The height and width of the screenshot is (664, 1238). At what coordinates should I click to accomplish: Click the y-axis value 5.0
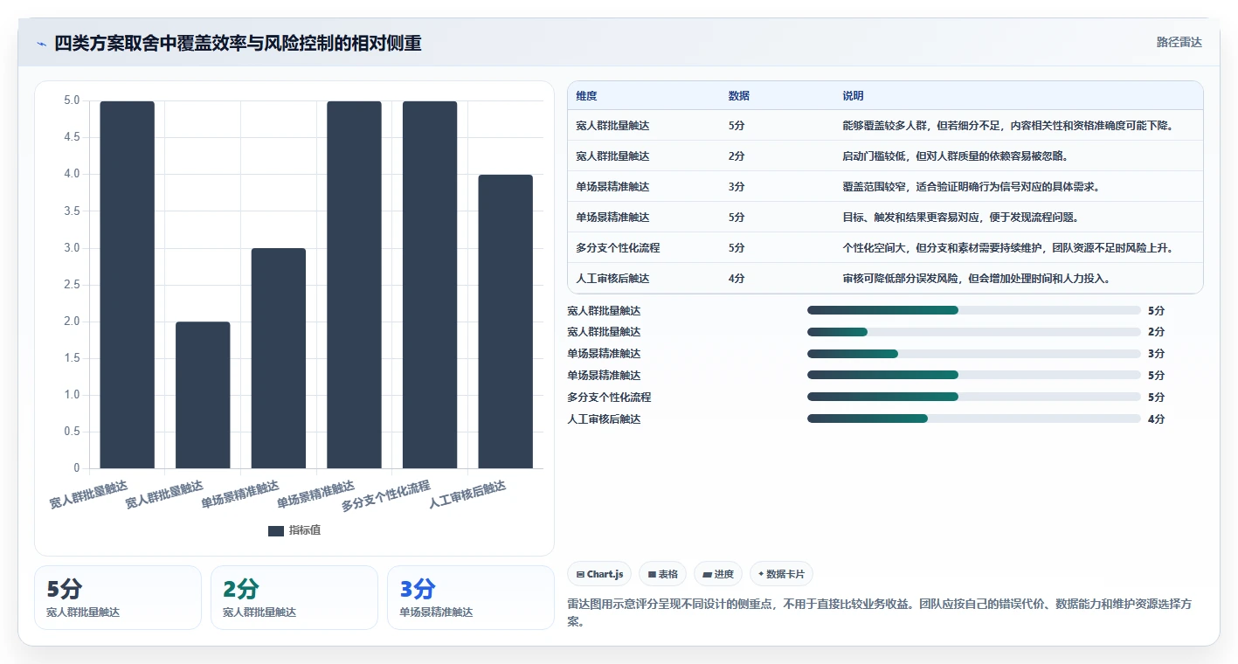coord(72,100)
